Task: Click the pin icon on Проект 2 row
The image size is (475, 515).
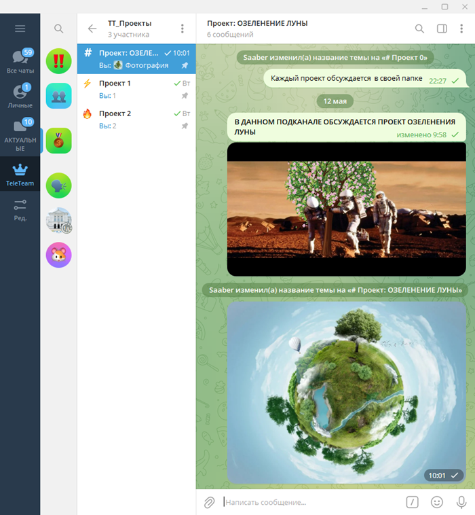Action: (x=185, y=126)
